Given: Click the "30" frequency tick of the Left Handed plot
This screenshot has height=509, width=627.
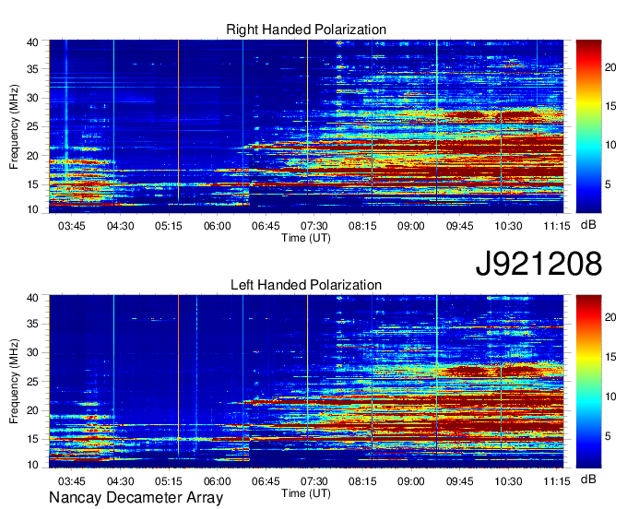Looking at the screenshot, I should pyautogui.click(x=32, y=352).
